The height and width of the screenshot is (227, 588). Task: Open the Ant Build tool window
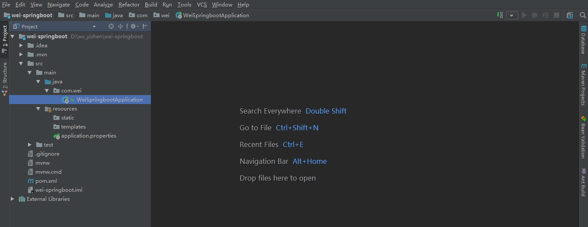(x=584, y=182)
